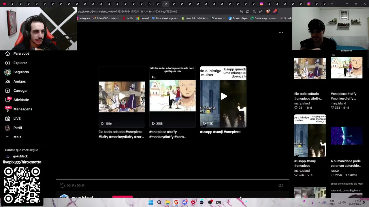The width and height of the screenshot is (369, 207).
Task: Go to the Seguindo page
Action: click(17, 72)
